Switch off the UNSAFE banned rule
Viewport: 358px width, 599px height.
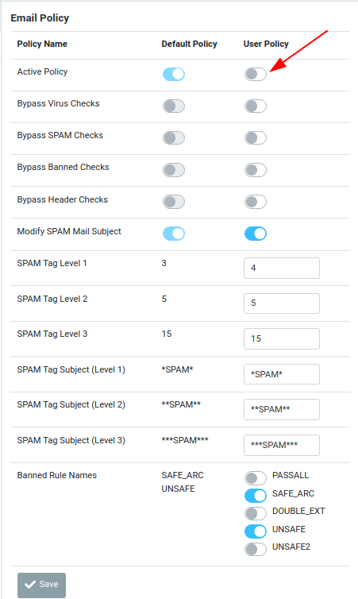(256, 531)
